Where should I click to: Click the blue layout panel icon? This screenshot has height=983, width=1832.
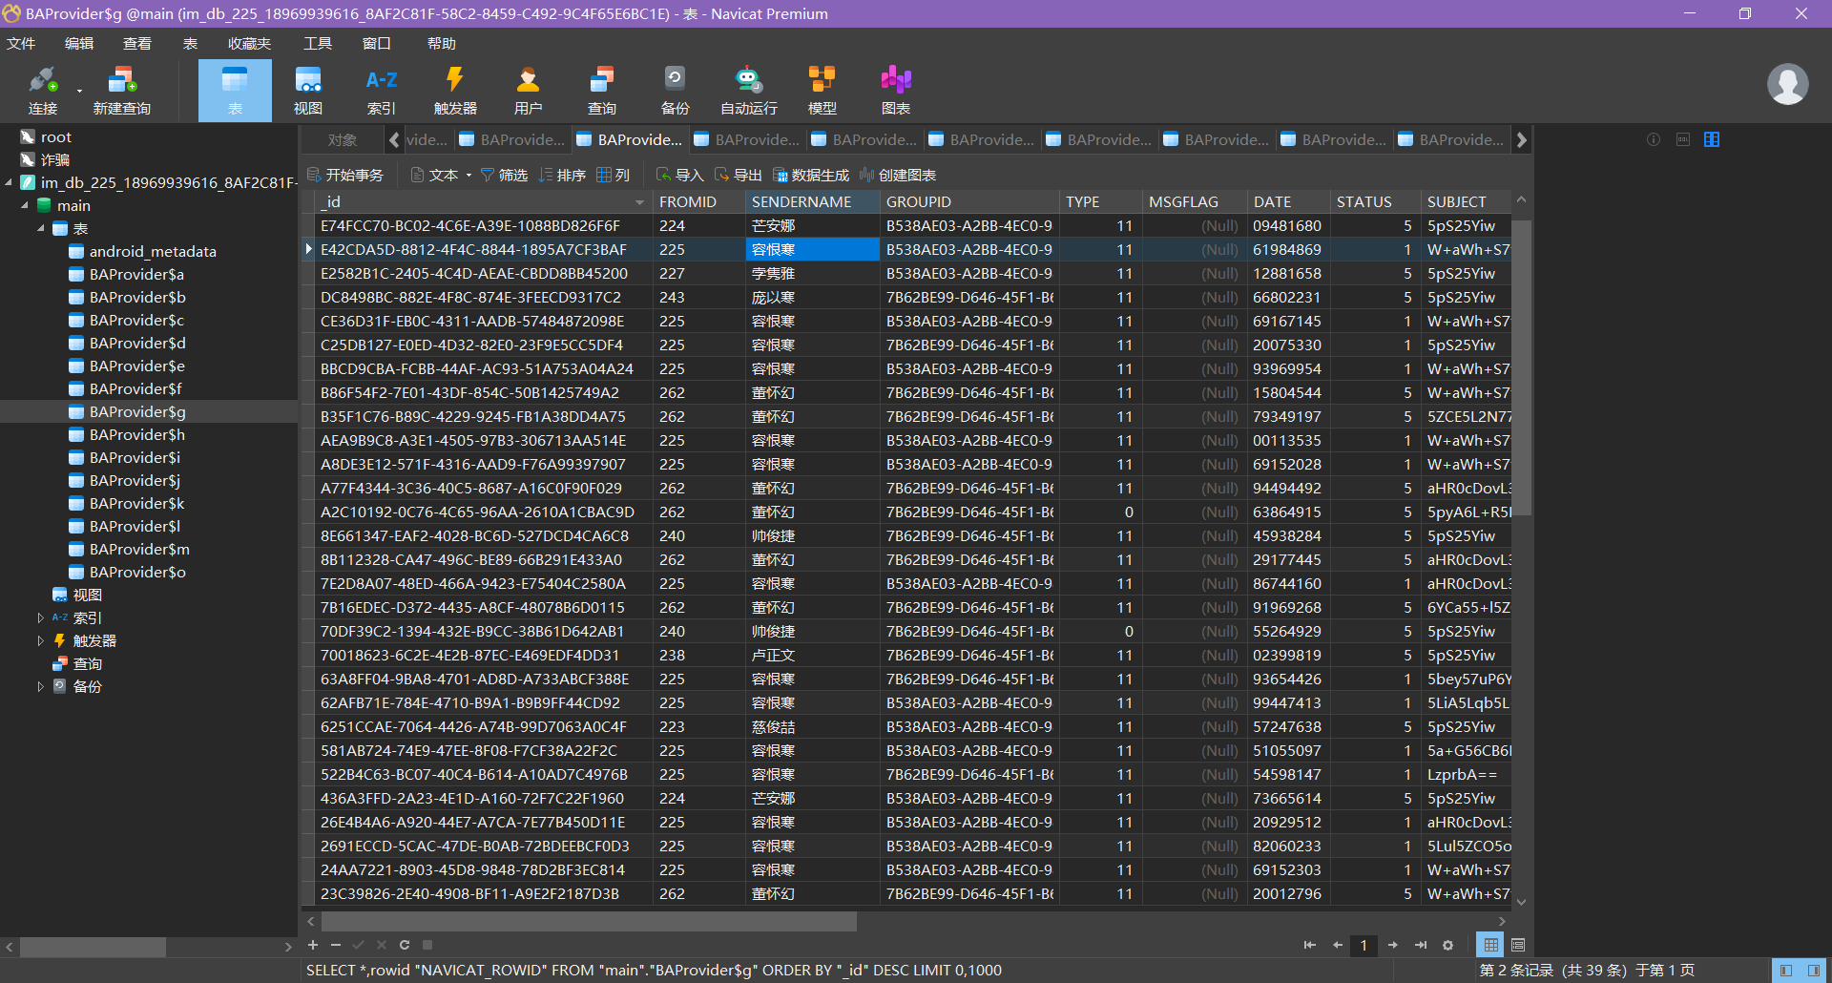[x=1712, y=139]
